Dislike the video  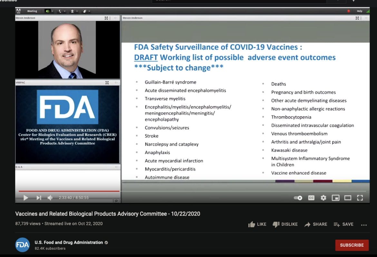point(285,225)
